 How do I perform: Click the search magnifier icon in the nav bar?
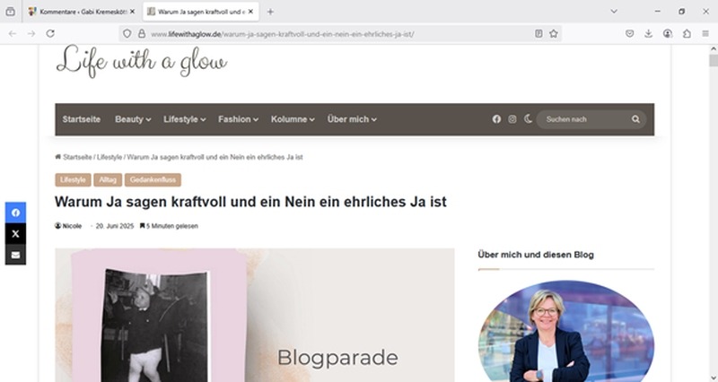point(635,119)
